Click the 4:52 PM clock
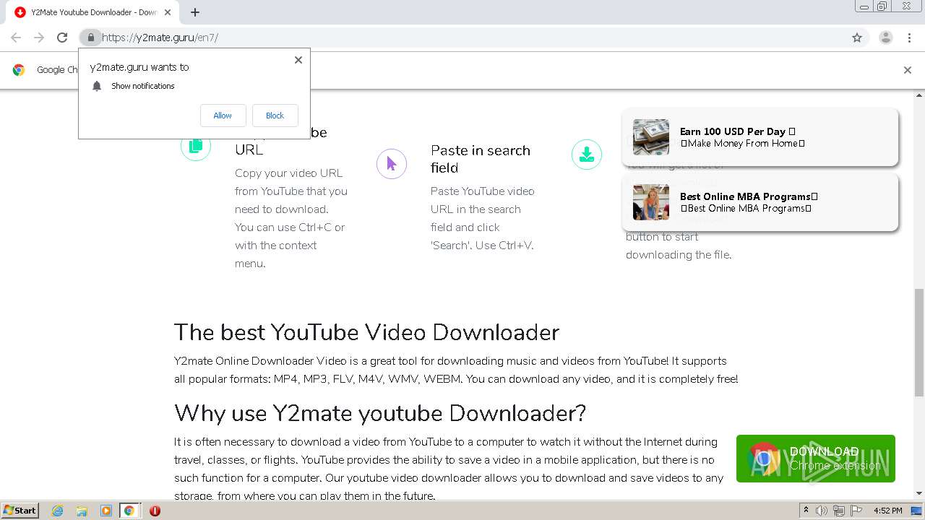 (887, 511)
